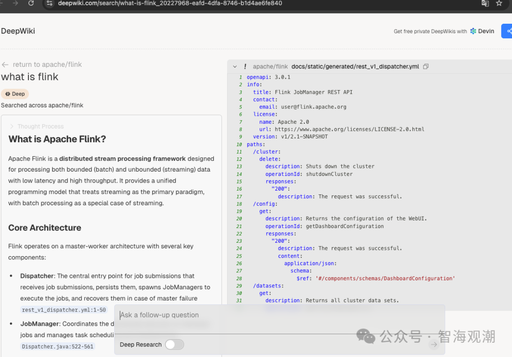Screen dimensions: 512x357
Task: Click the Searched across apache/flink text
Action: tap(42, 106)
